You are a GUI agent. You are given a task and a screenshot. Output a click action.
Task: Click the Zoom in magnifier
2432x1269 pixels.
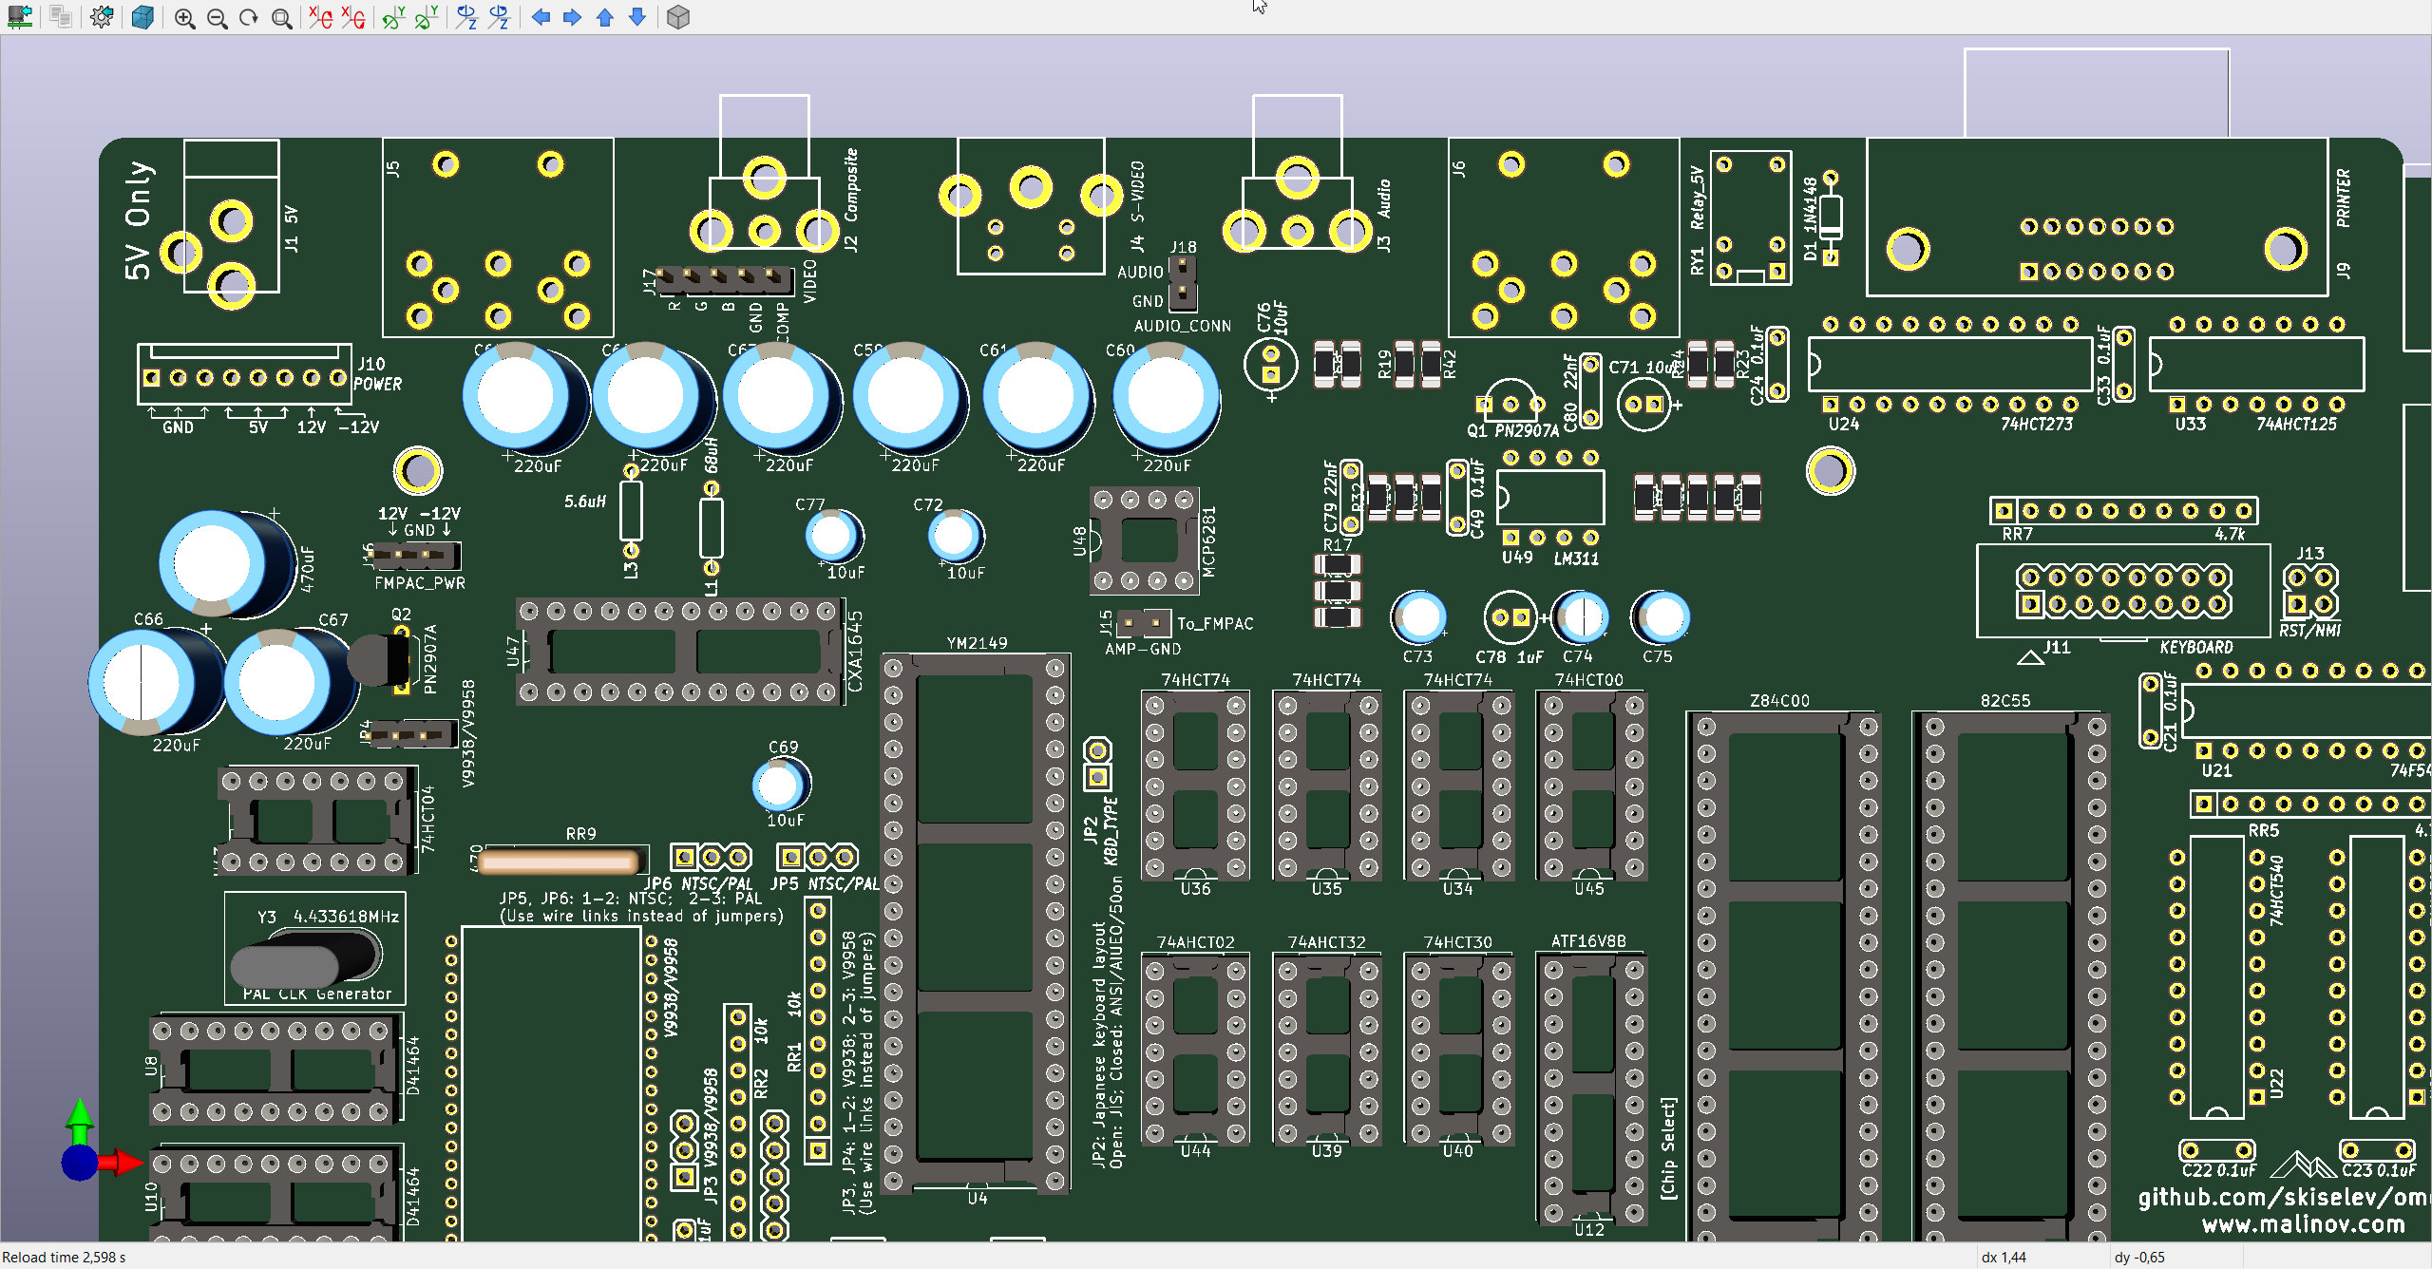pos(184,18)
